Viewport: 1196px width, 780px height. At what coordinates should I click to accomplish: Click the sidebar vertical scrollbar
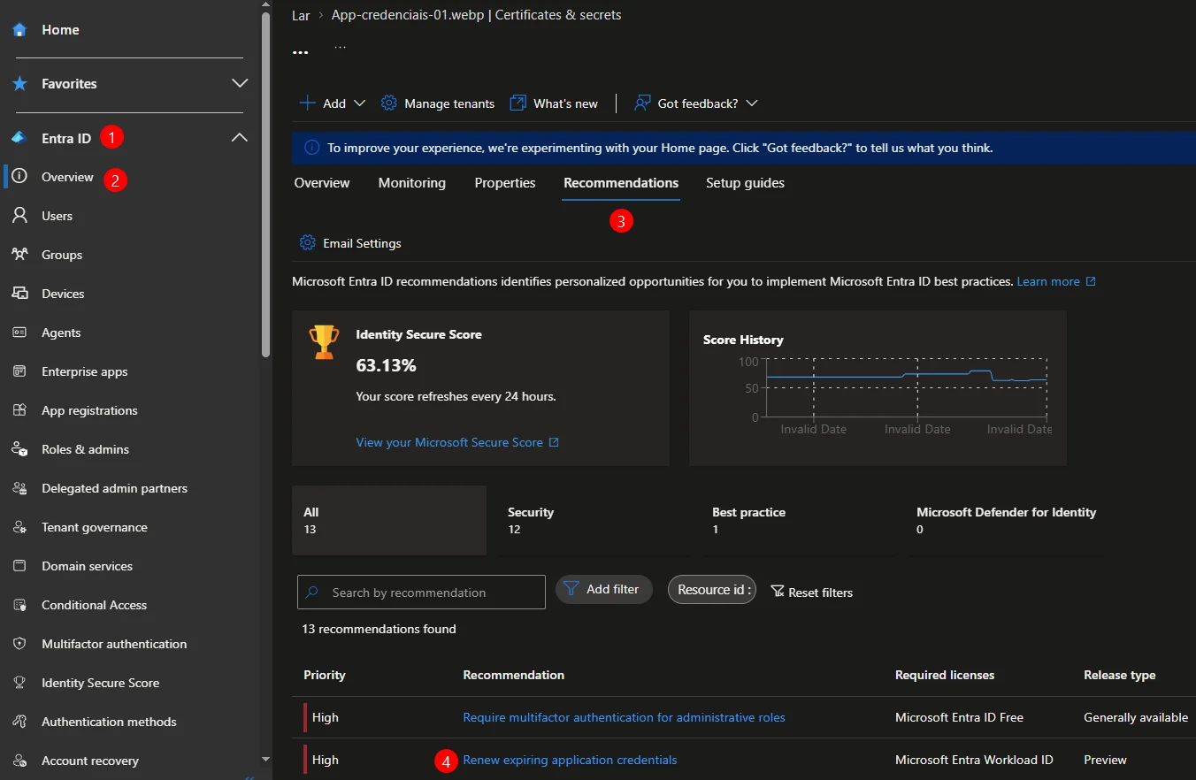tap(266, 186)
